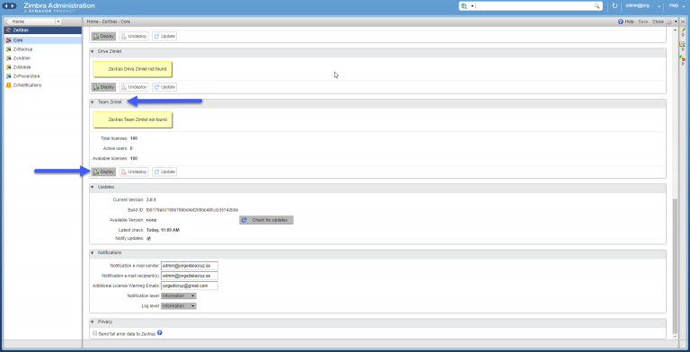Collapse the Team Zimlet section
Image resolution: width=690 pixels, height=352 pixels.
tap(93, 102)
